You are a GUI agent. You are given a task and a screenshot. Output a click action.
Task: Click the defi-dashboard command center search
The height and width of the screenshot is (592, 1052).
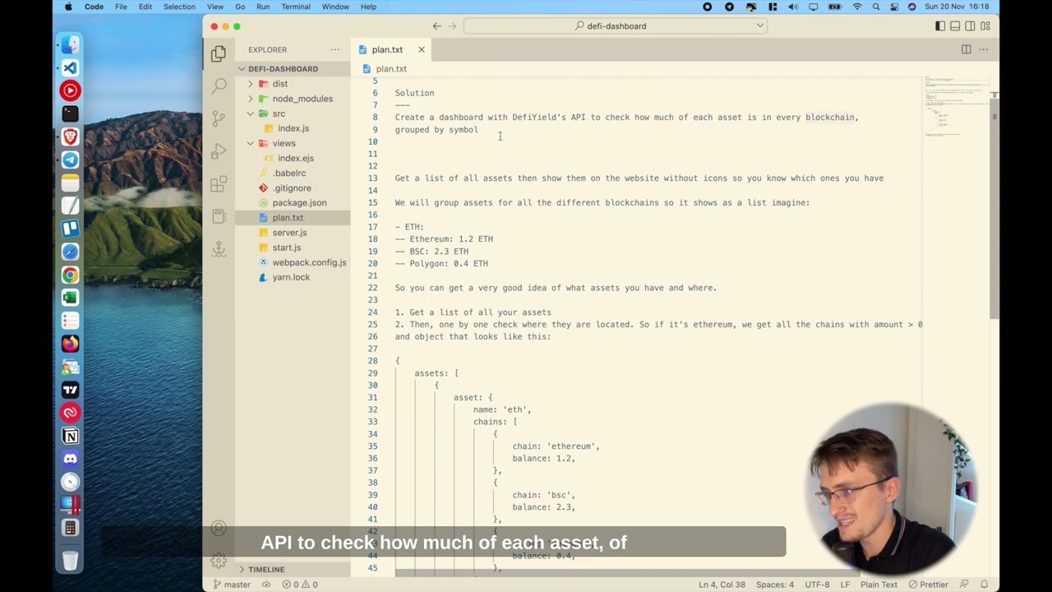pyautogui.click(x=615, y=25)
